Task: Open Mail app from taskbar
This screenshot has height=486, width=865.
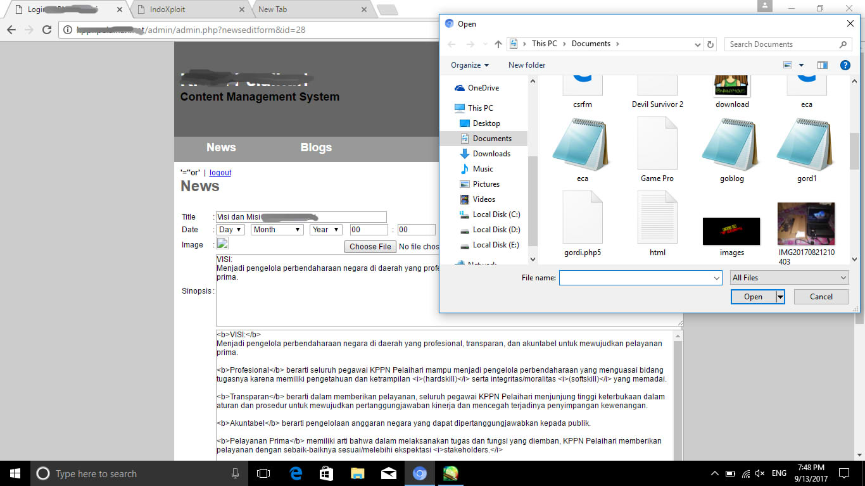Action: [x=389, y=473]
